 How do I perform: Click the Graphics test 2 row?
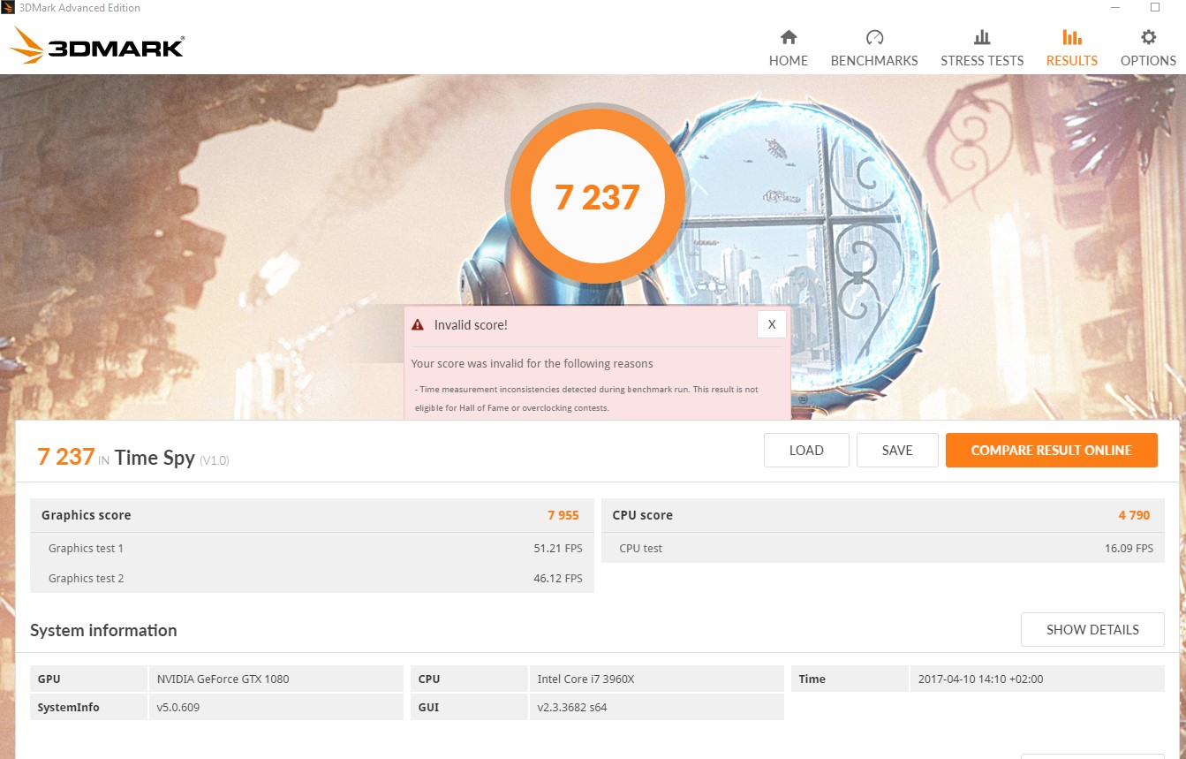(x=312, y=578)
